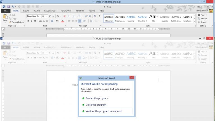Choose Restart the program

pos(97,98)
